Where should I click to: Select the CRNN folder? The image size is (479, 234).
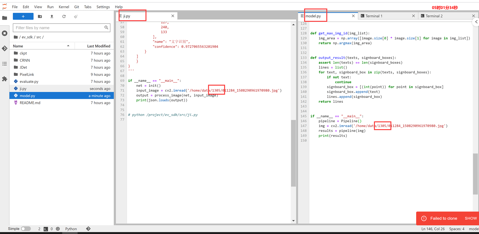61,60
